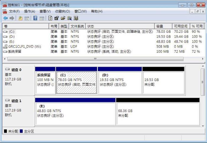Click the Up one level folder icon
Viewport: 207px width, 143px height.
[20, 18]
